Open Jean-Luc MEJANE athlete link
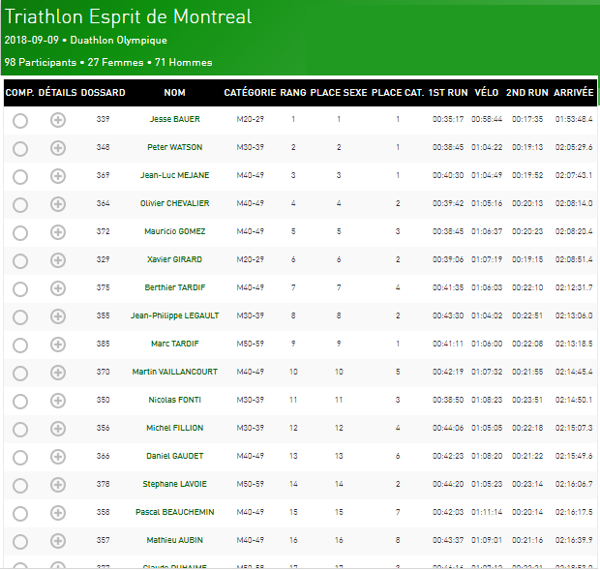This screenshot has width=600, height=570. coord(175,175)
